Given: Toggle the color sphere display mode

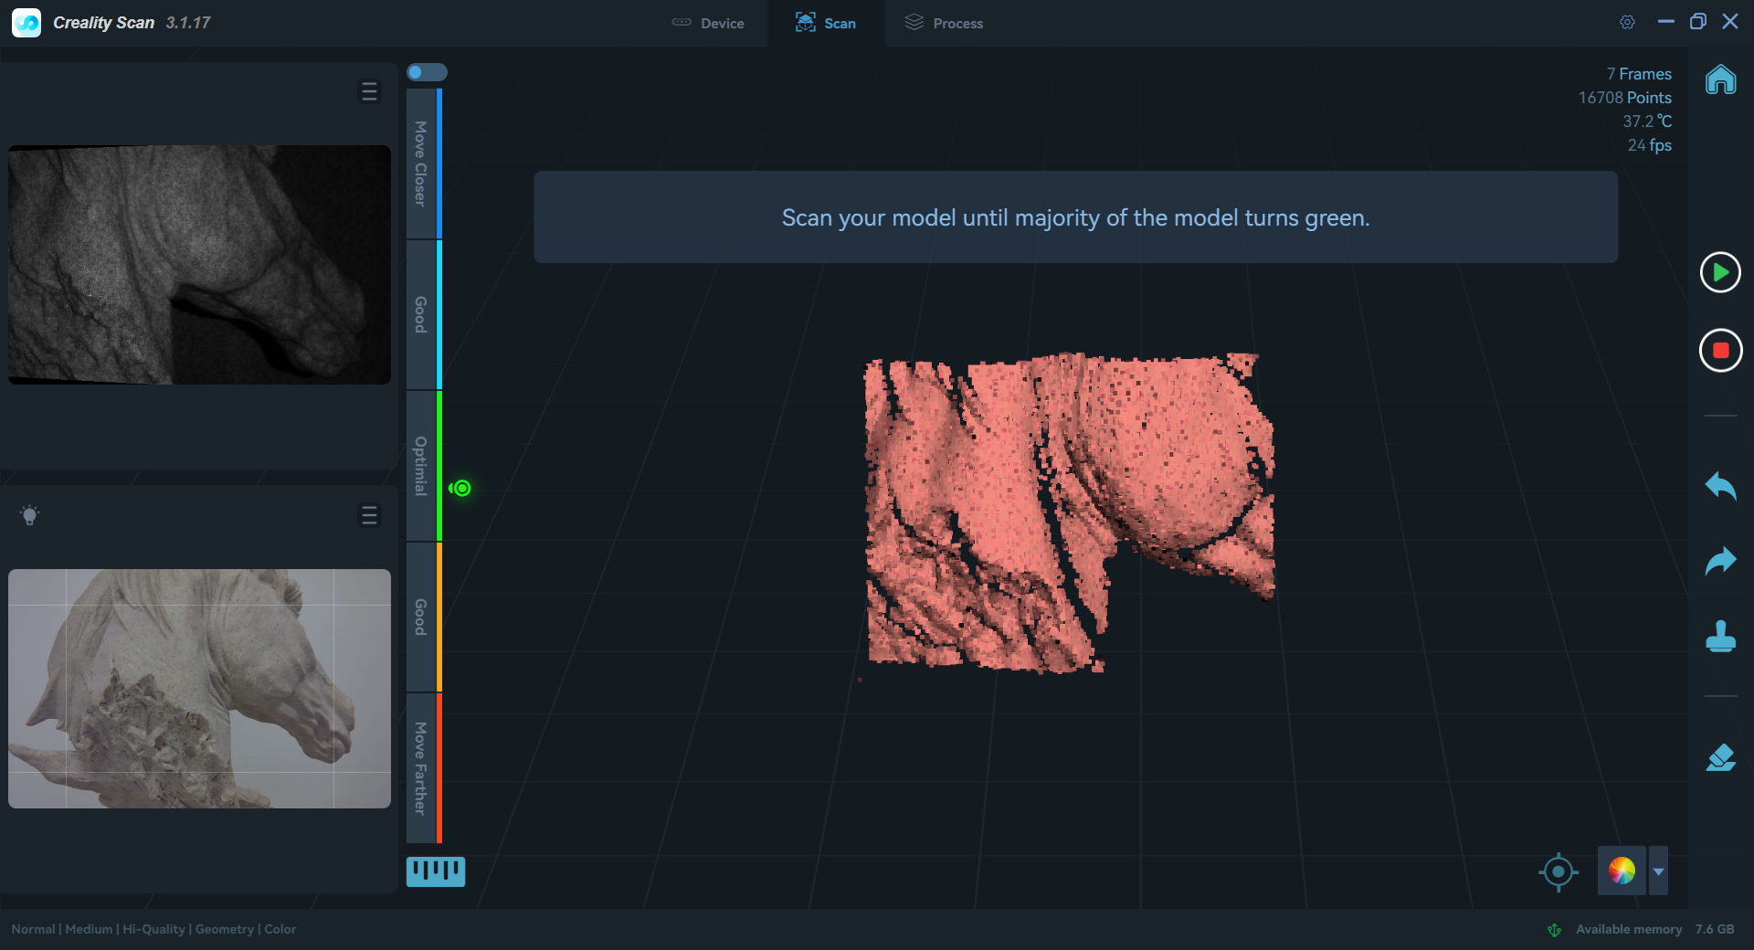Looking at the screenshot, I should (x=1623, y=871).
